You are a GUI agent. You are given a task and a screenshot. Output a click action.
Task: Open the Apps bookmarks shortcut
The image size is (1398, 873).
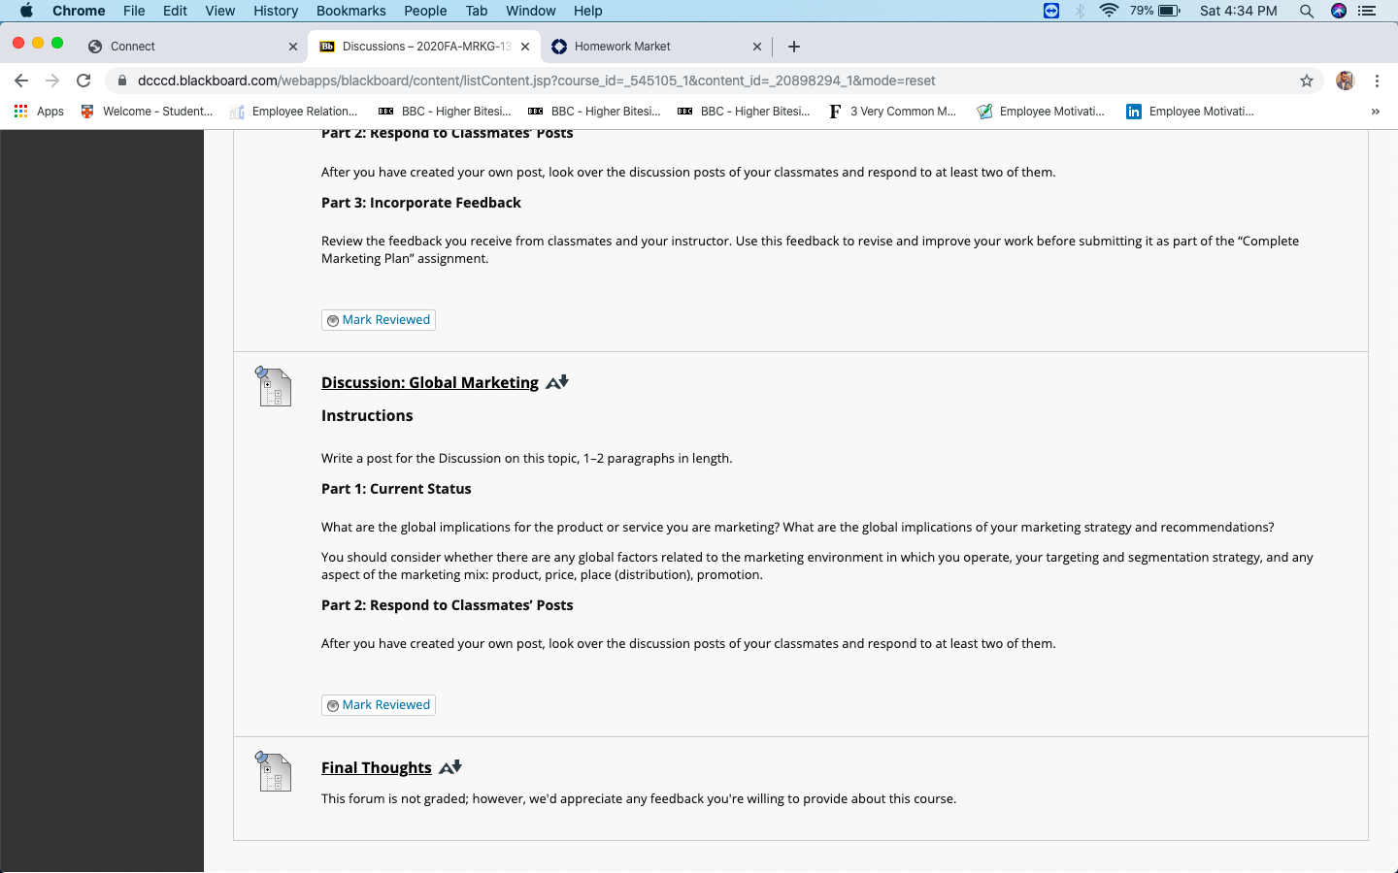39,112
